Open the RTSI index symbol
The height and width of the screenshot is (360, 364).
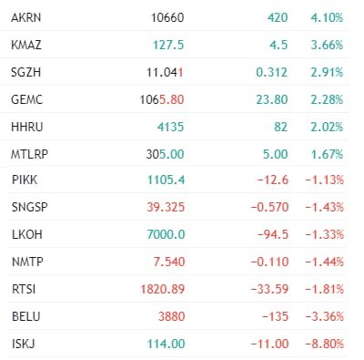tap(24, 289)
